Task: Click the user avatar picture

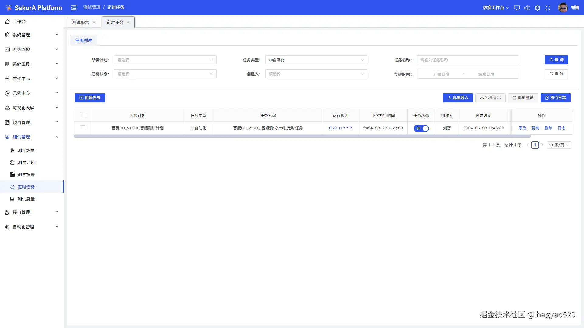Action: [562, 8]
